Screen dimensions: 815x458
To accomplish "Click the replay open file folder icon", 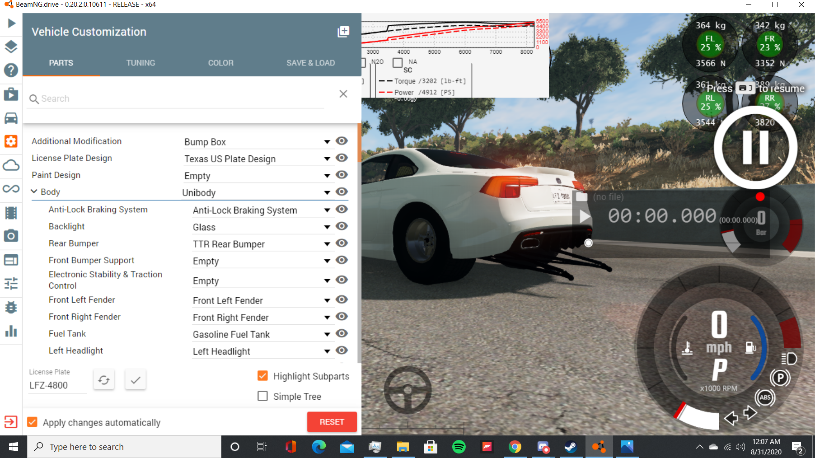I will [x=581, y=197].
